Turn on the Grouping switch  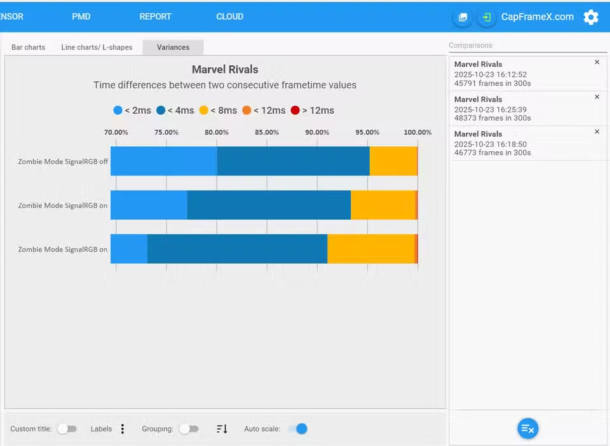tap(189, 429)
